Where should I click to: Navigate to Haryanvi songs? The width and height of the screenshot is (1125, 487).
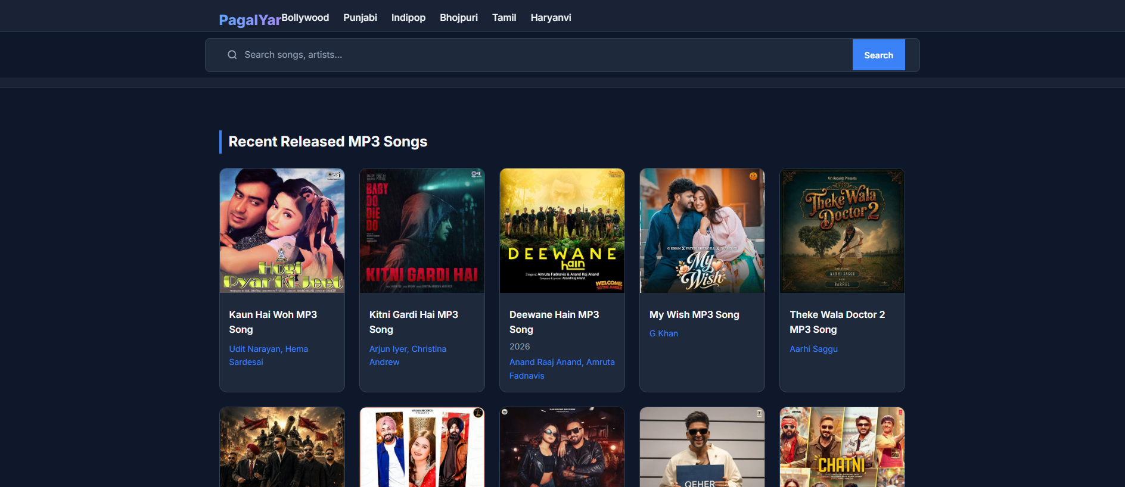click(x=551, y=18)
